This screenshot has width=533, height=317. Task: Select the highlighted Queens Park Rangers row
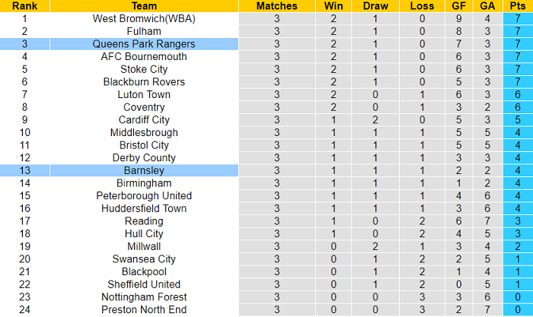click(144, 44)
